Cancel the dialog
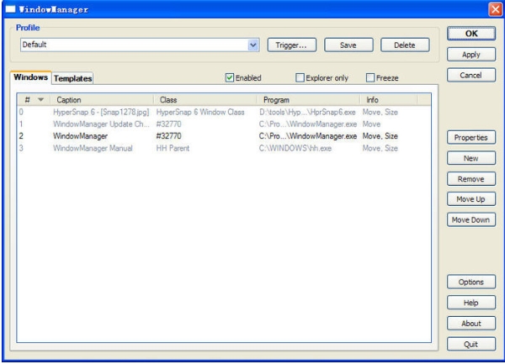The height and width of the screenshot is (364, 505). [x=471, y=75]
